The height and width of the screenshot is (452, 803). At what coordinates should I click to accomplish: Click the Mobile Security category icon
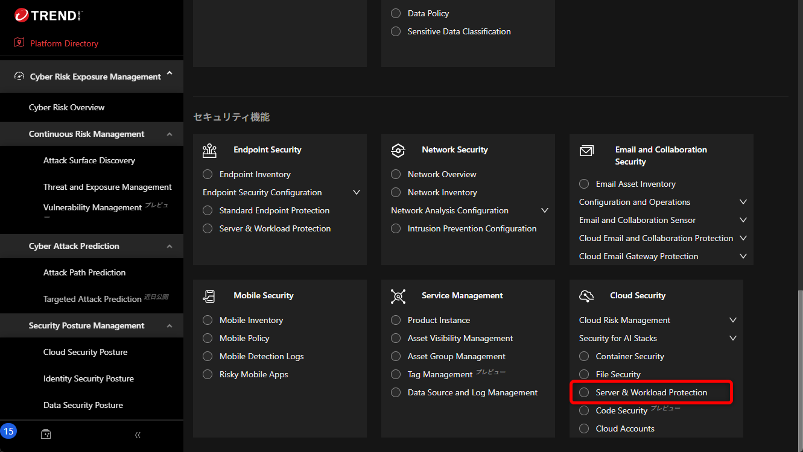click(x=209, y=296)
